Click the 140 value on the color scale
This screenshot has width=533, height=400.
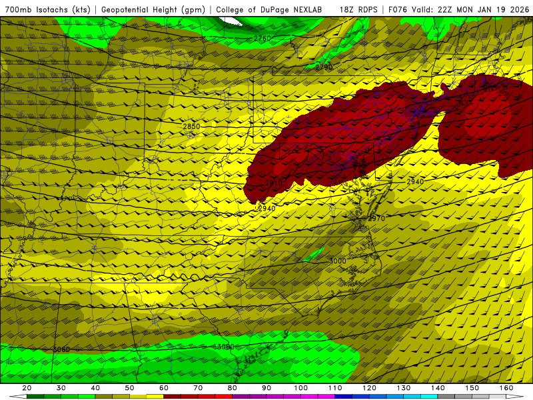[438, 388]
